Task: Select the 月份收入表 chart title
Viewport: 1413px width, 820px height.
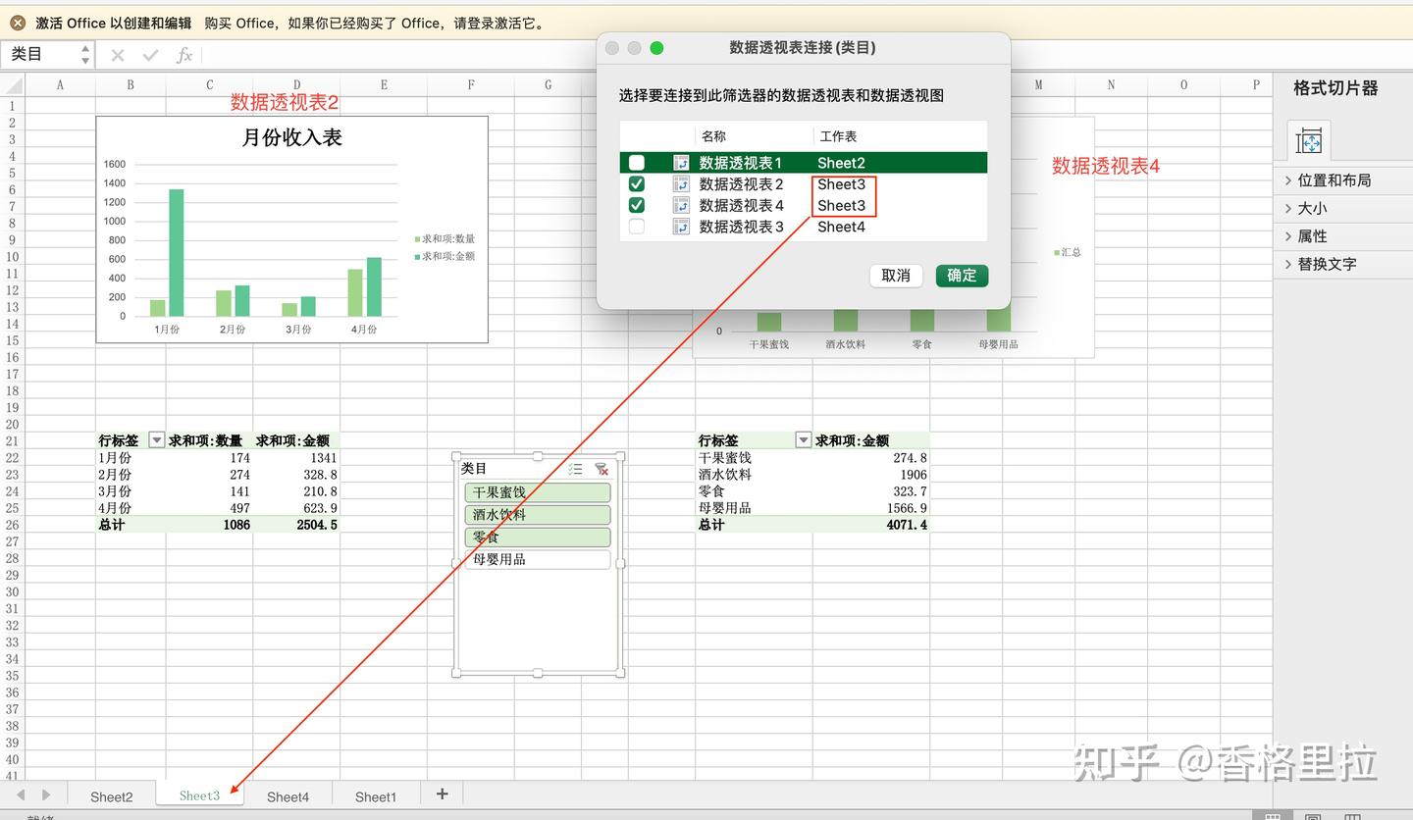Action: [291, 138]
